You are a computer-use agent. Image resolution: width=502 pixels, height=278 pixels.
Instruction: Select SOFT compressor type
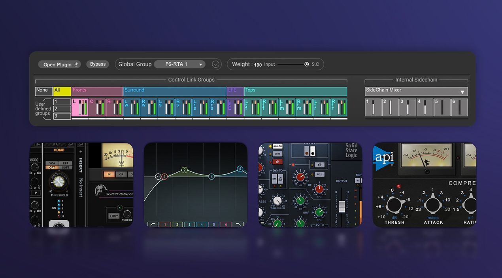66,168
